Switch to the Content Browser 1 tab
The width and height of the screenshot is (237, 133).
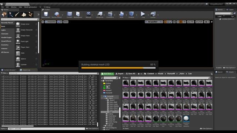pos(9,70)
